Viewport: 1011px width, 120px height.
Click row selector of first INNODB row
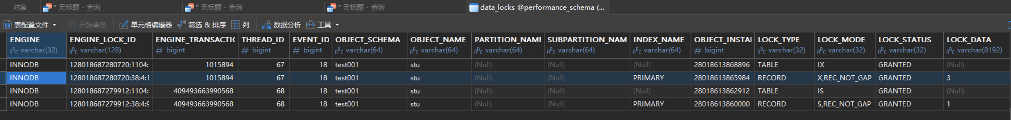tap(3, 65)
